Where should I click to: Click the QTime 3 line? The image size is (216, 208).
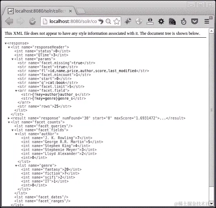click(41, 55)
